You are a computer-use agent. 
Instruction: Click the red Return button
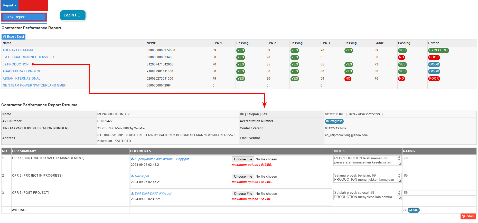pyautogui.click(x=468, y=216)
